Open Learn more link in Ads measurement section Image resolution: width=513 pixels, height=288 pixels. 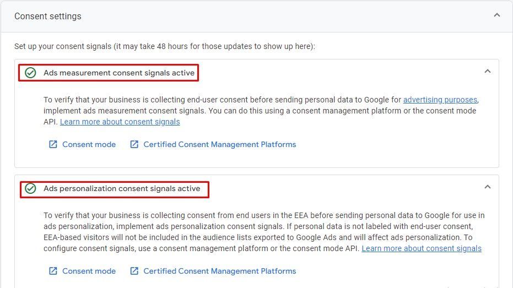120,122
